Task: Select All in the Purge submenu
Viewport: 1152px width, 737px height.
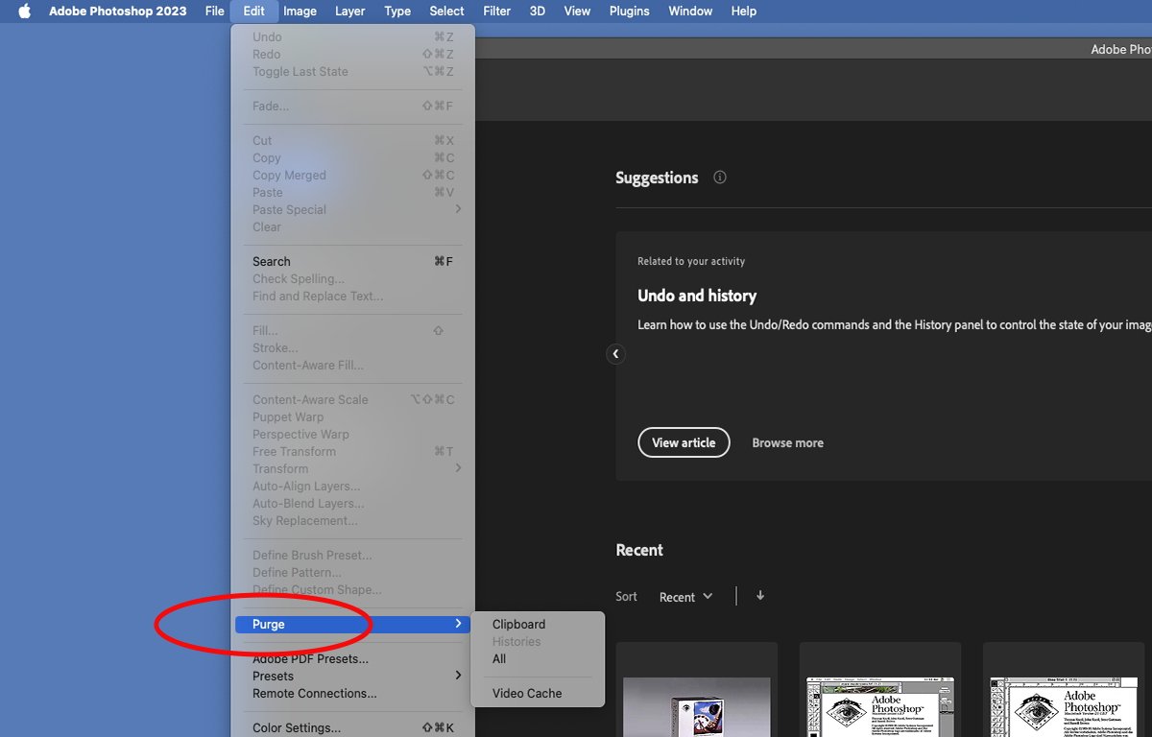Action: point(498,658)
